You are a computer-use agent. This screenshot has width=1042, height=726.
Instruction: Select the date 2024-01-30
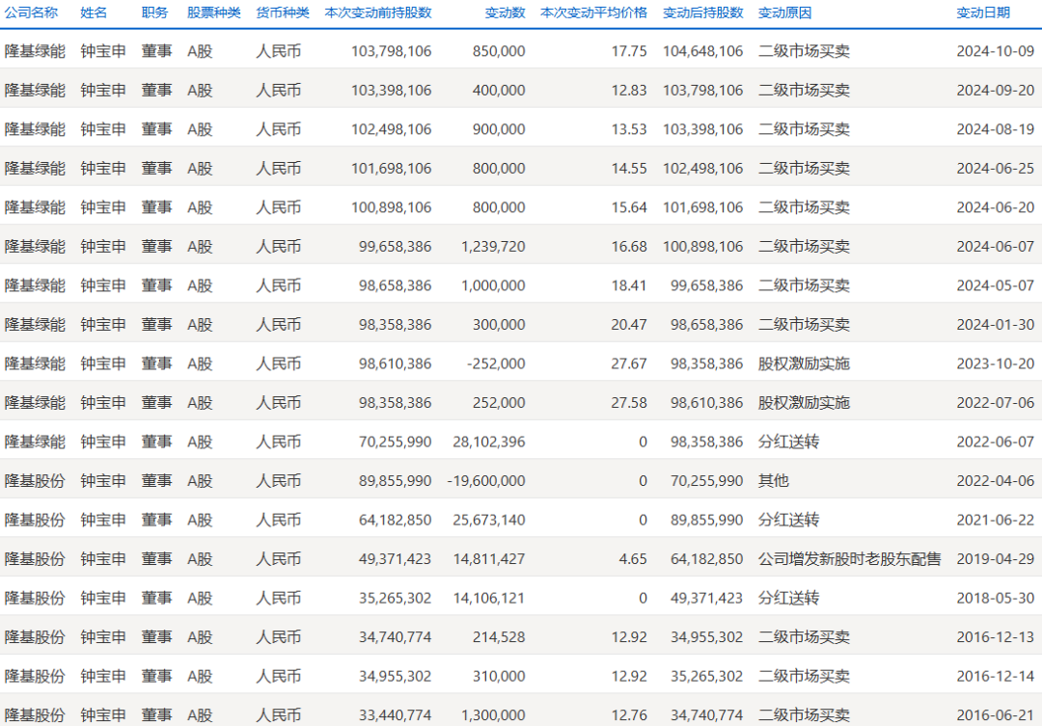[x=996, y=325]
